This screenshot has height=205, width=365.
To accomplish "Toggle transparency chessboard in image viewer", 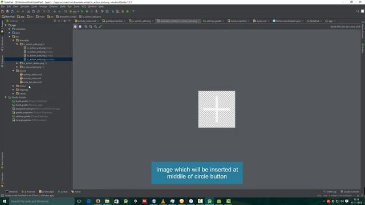I will [75, 27].
